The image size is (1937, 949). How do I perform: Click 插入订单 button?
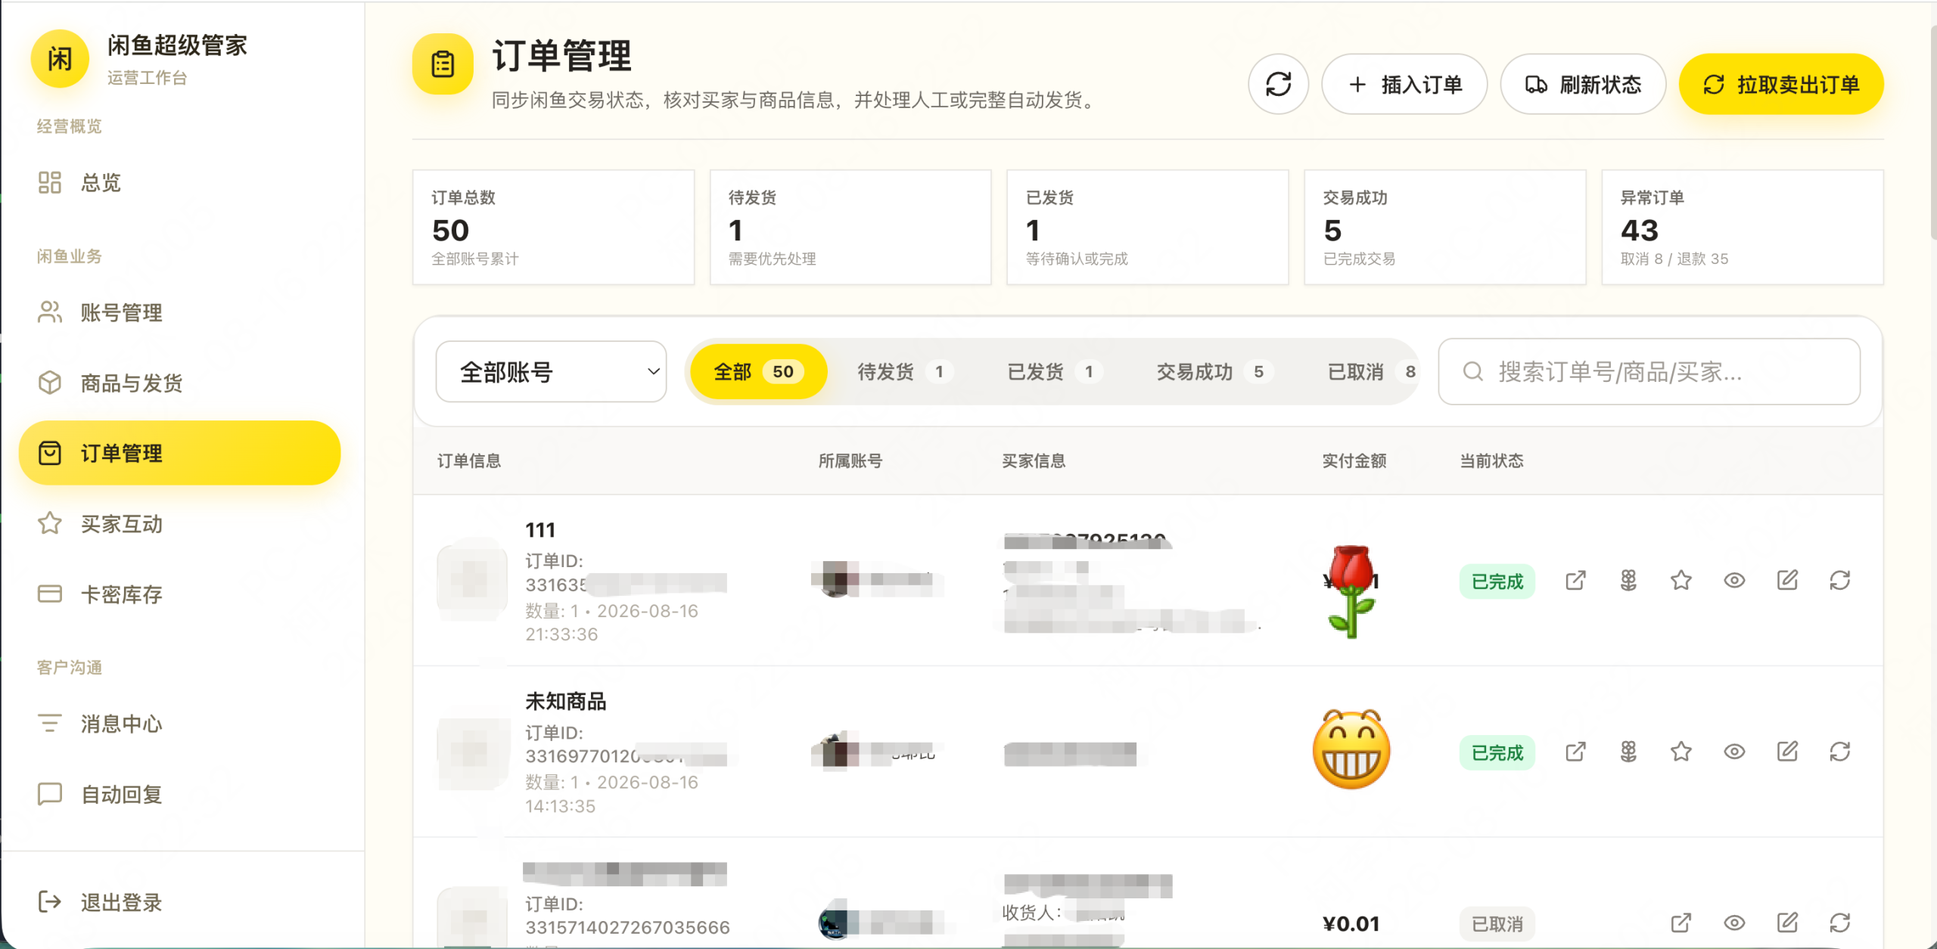(x=1404, y=84)
